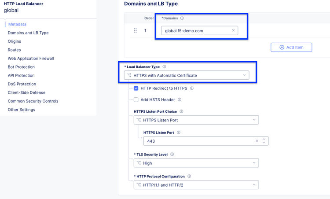Viewport: 330px width, 199px height.
Task: Select Bot Protection in the sidebar
Action: click(21, 67)
